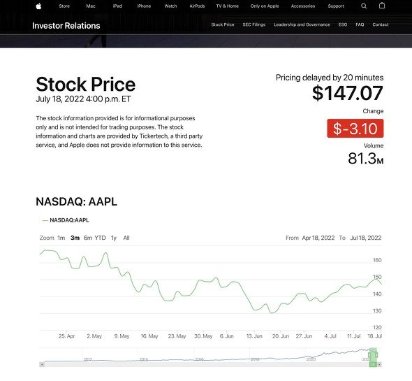Select the 6m zoom range
This screenshot has height=381, width=412.
[x=88, y=238]
